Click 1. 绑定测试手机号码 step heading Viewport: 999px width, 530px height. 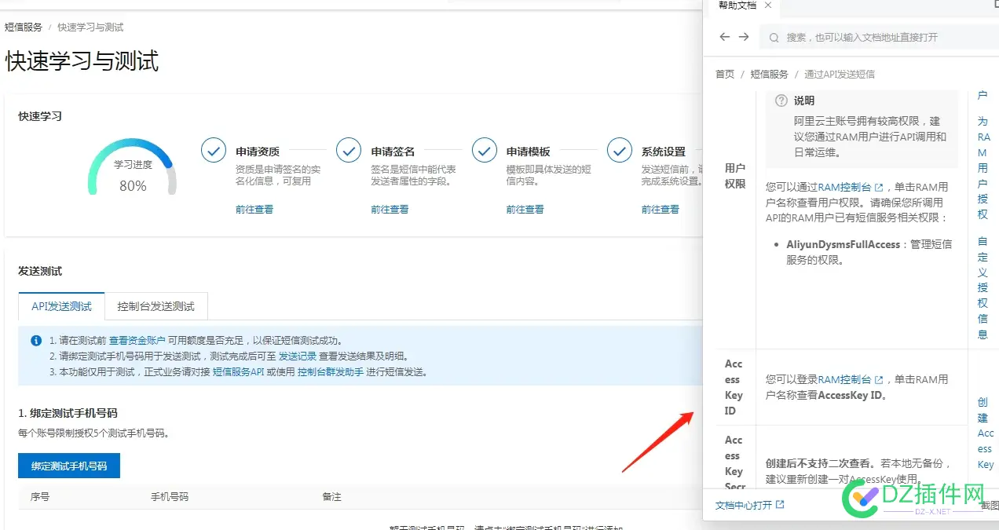pos(68,413)
